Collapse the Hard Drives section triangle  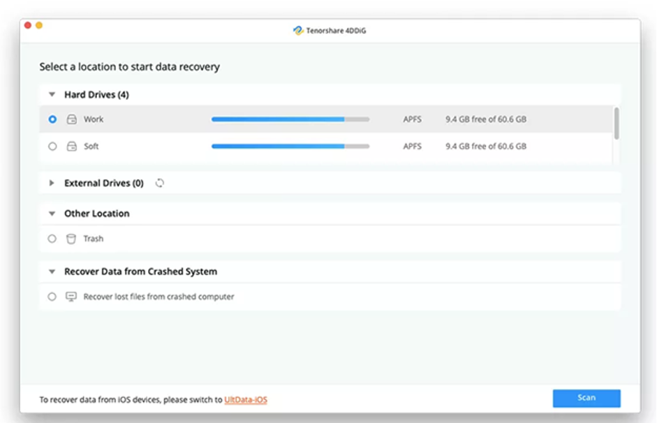52,95
